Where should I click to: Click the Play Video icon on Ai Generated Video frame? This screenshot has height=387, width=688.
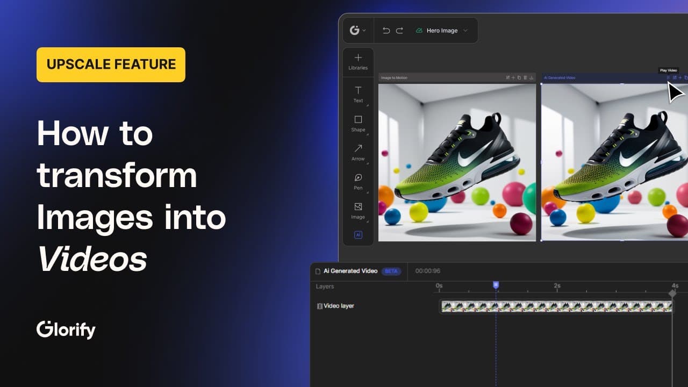click(668, 77)
